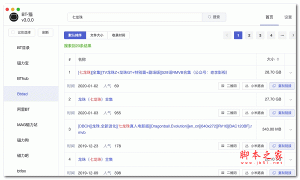Open Dragonball.Evolution rmvb result link
This screenshot has width=300, height=180.
tap(165, 129)
